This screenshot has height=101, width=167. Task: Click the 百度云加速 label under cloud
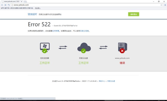click(x=83, y=58)
